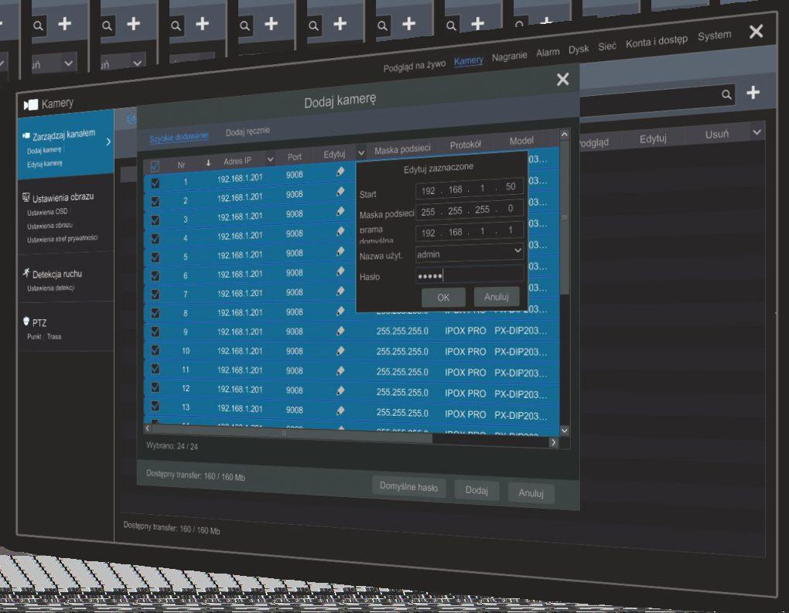789x613 pixels.
Task: Open the Edytuj kamerę sidebar link
Action: (45, 164)
